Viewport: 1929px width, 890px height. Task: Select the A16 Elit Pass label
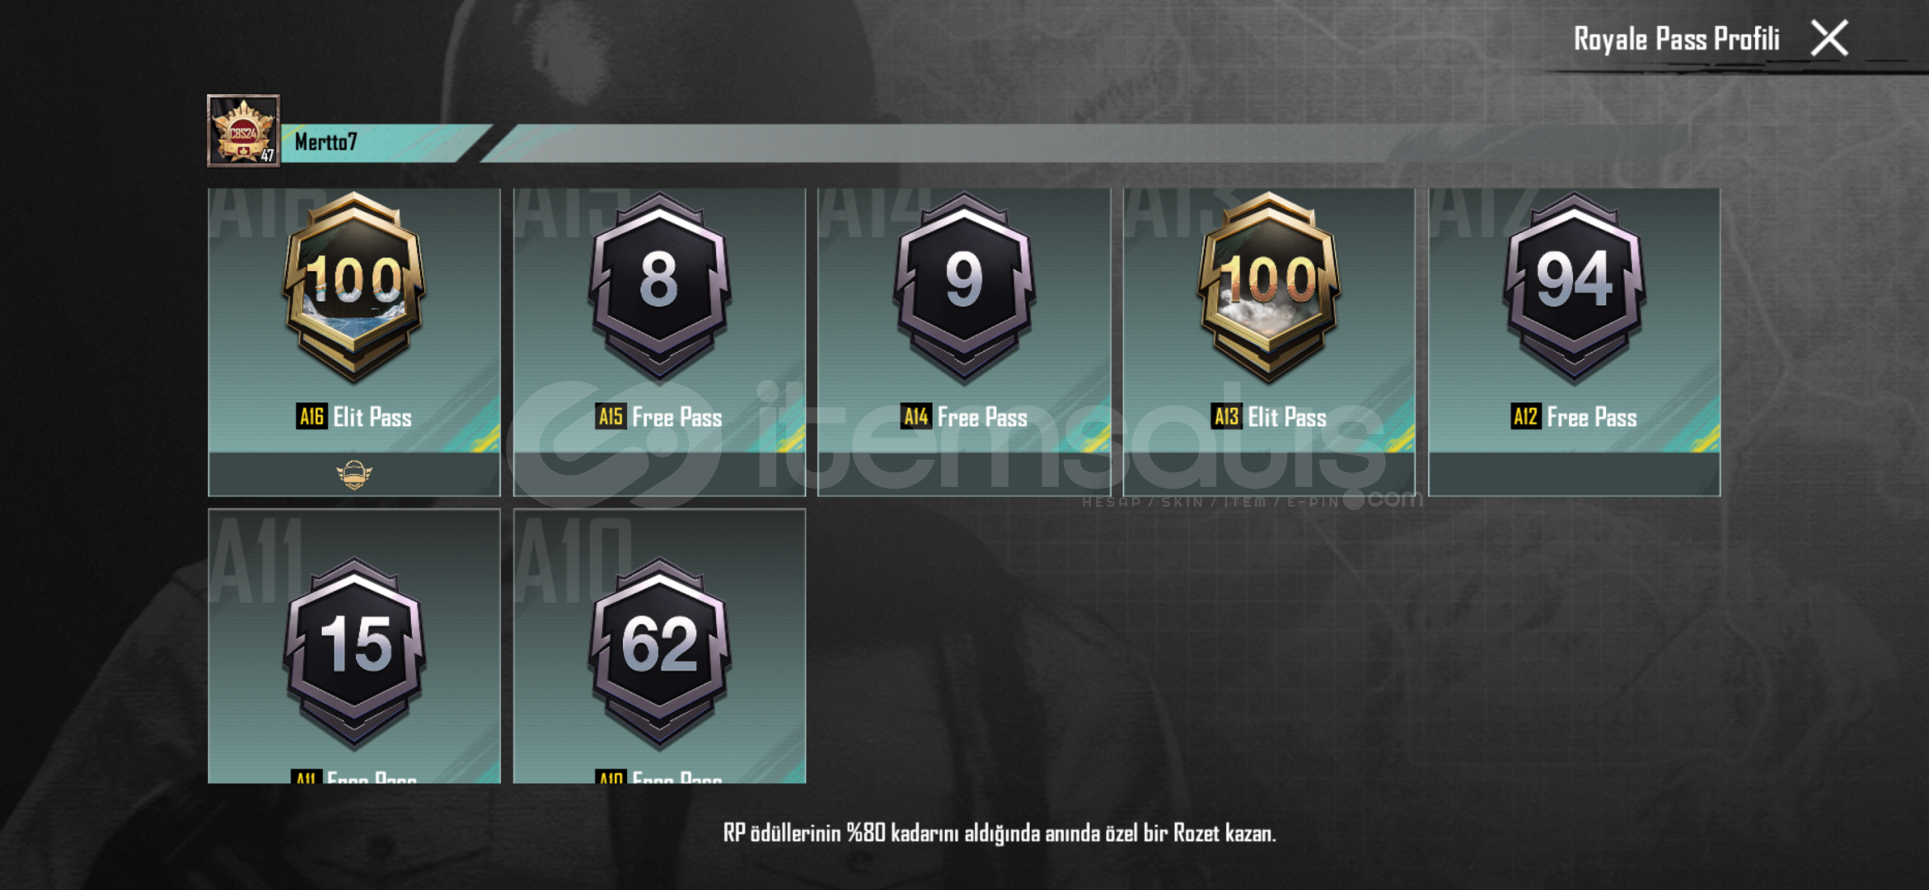point(354,417)
